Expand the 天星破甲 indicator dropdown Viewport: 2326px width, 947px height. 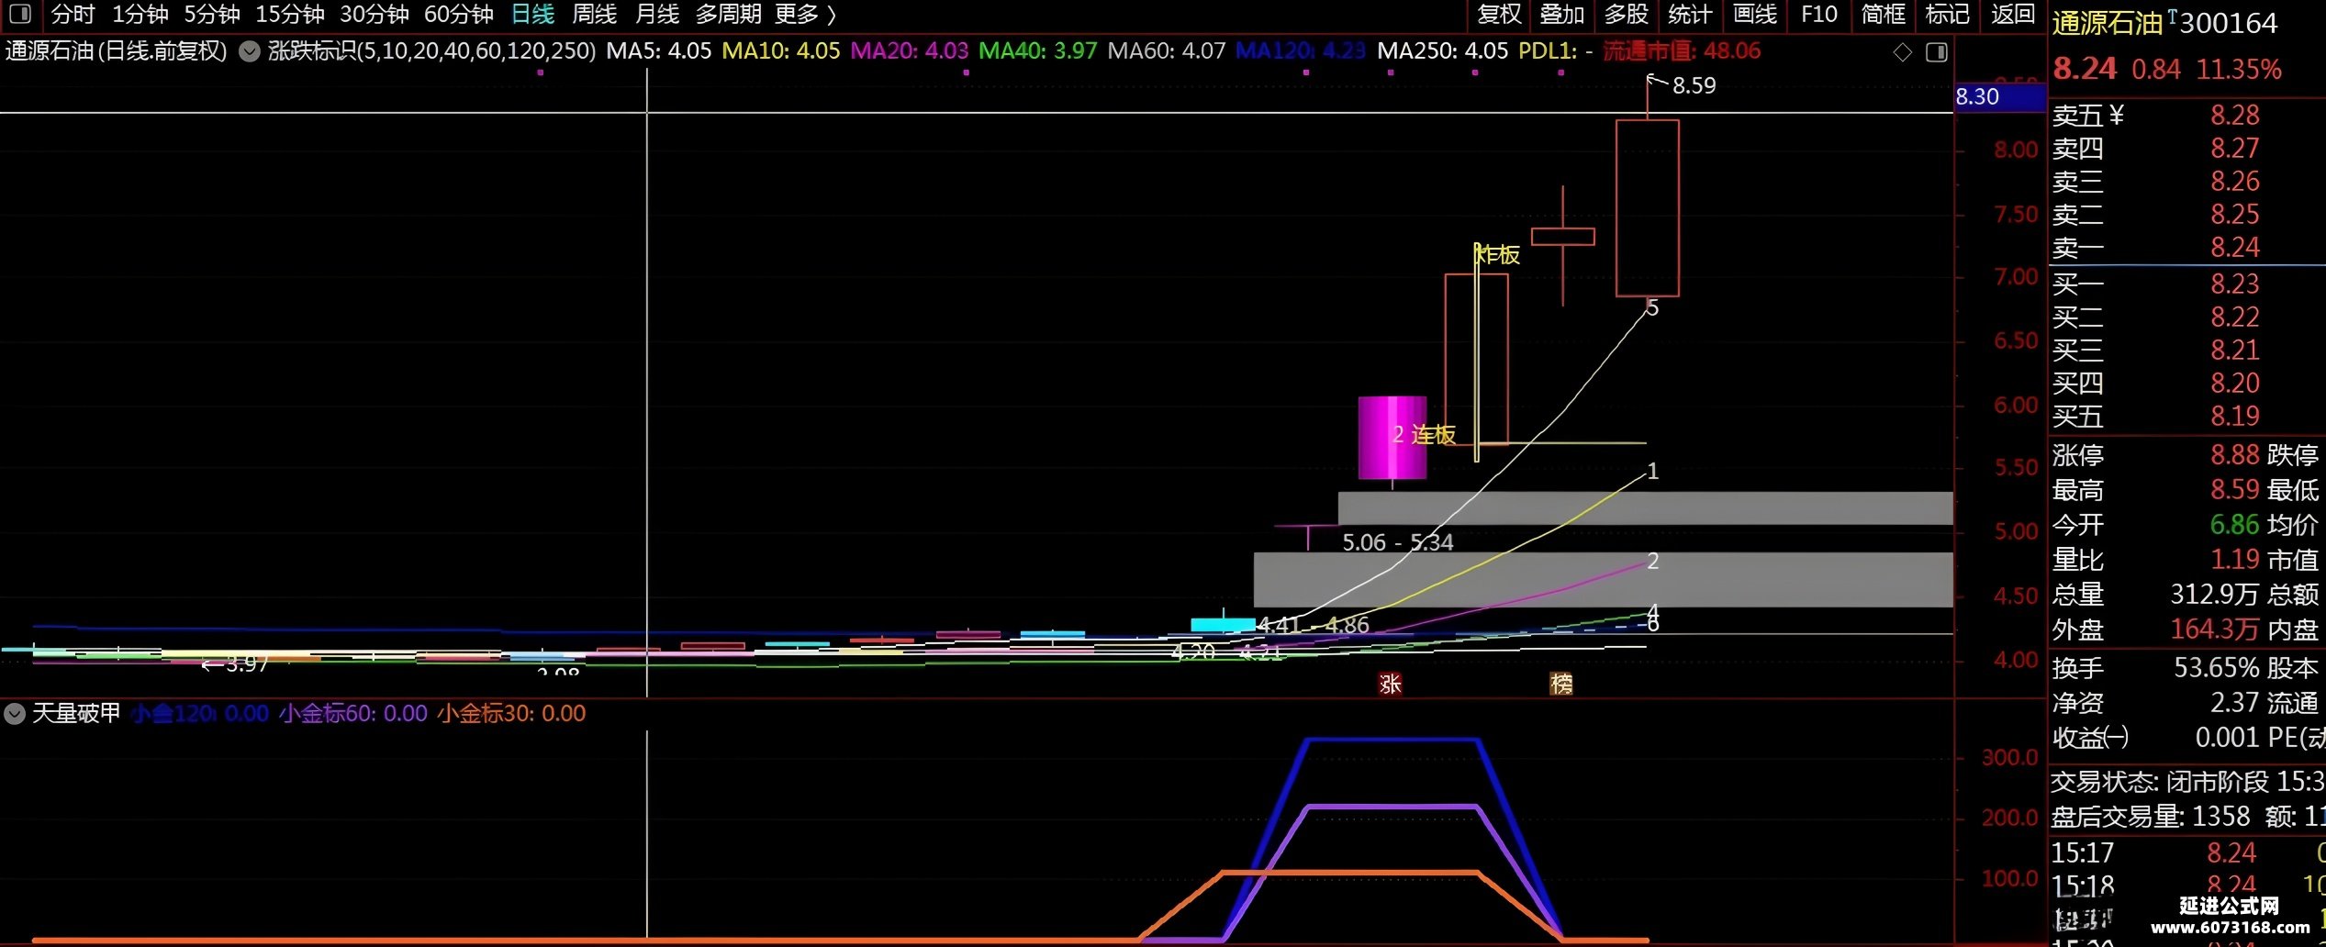[x=15, y=713]
